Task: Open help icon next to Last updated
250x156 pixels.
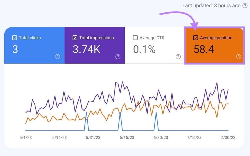Action: [245, 6]
